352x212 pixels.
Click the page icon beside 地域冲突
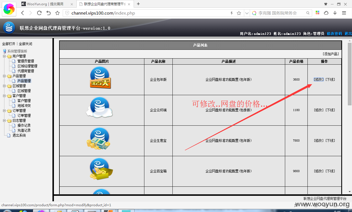tap(14, 106)
